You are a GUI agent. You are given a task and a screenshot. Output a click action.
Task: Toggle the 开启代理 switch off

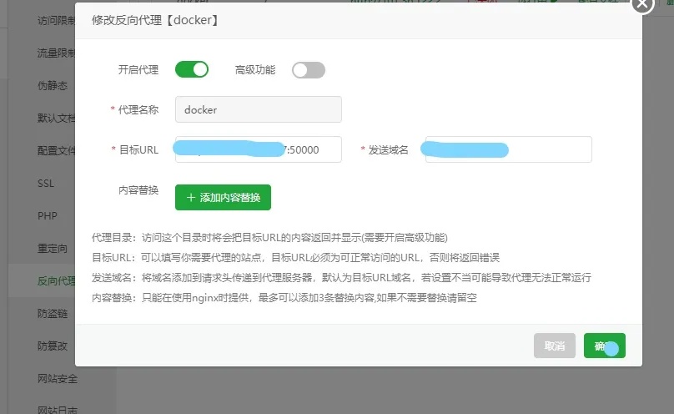pyautogui.click(x=192, y=69)
